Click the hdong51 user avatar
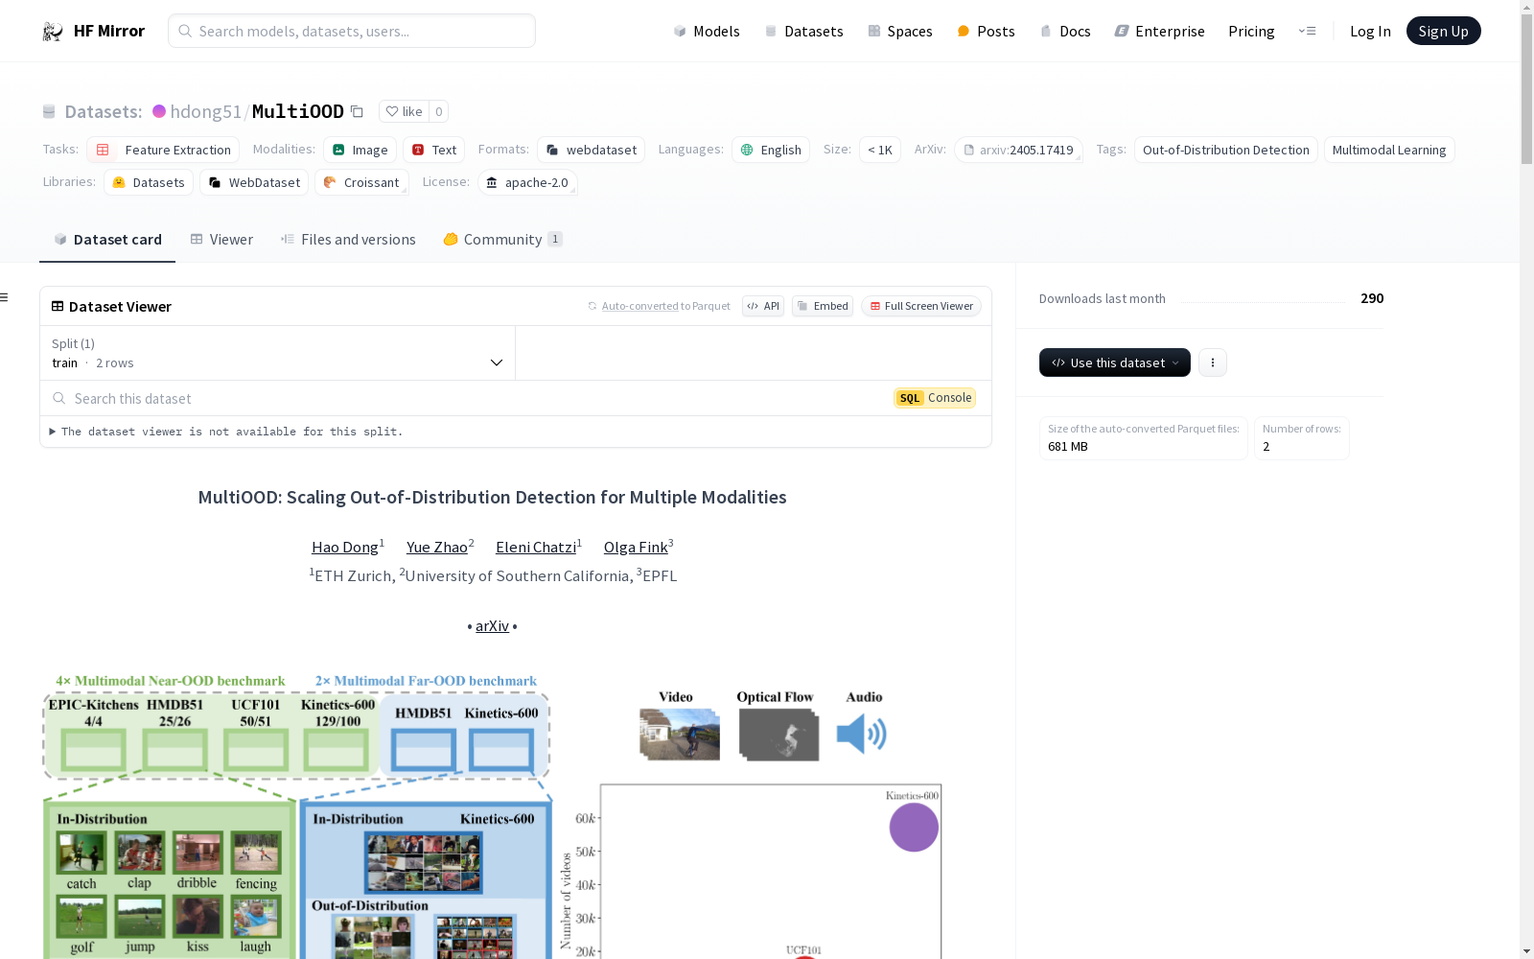1534x959 pixels. click(159, 111)
